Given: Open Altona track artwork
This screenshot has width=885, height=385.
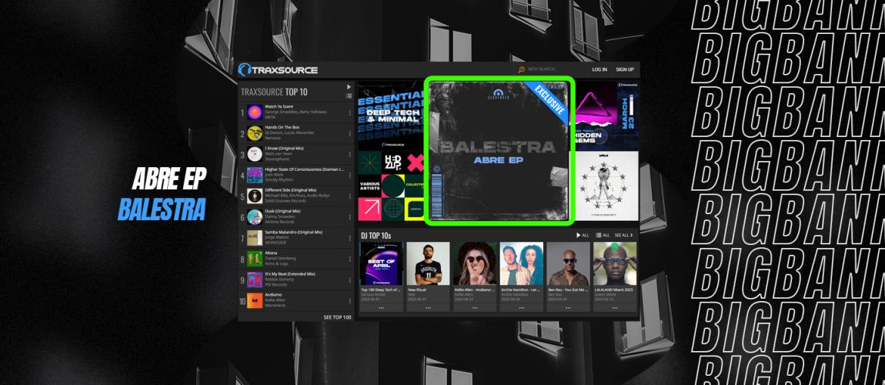Looking at the screenshot, I should coord(255,259).
